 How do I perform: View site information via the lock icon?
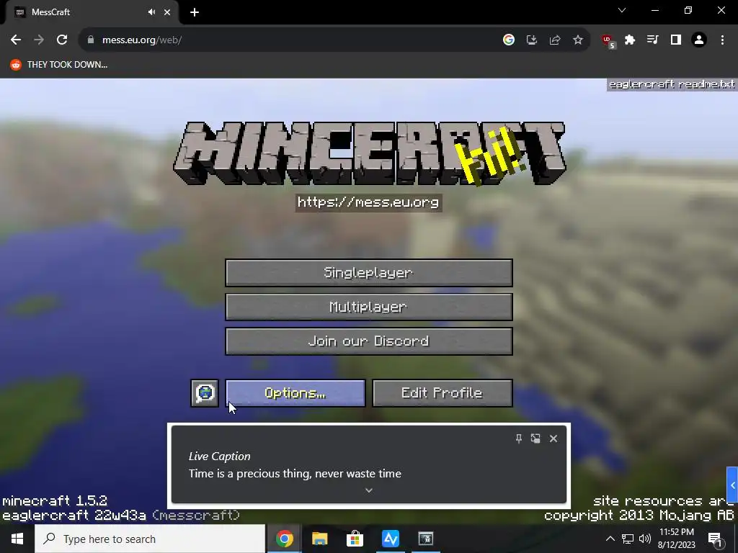[91, 40]
